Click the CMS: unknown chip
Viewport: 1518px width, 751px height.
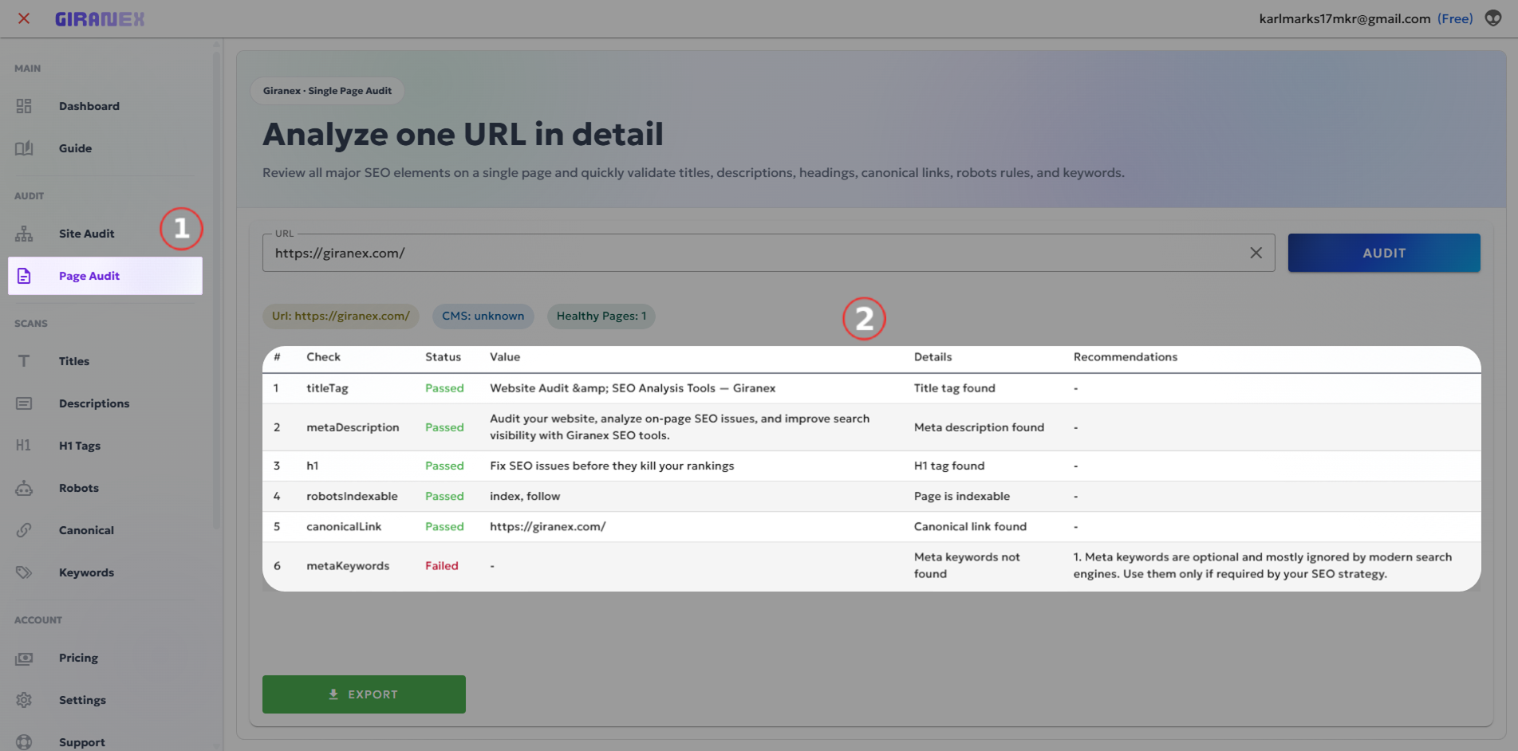tap(483, 316)
